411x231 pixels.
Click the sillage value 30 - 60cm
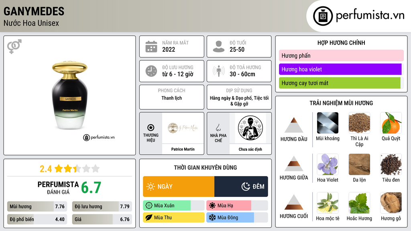tap(242, 74)
